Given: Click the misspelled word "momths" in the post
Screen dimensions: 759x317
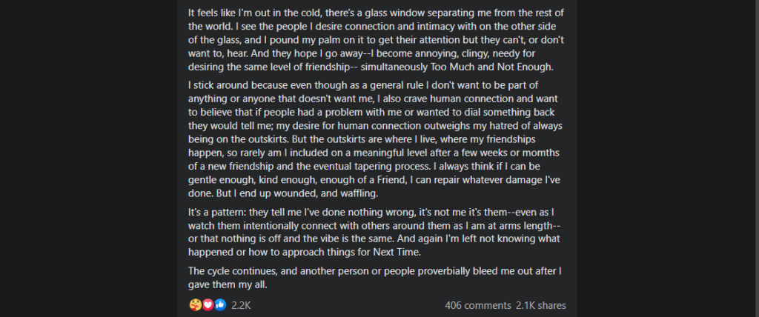Looking at the screenshot, I should [540, 153].
